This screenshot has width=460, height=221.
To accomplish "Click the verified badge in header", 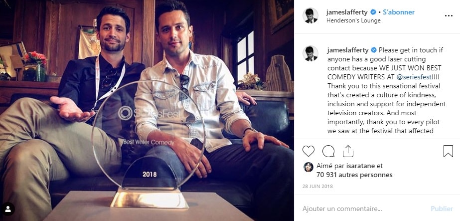I will coord(373,12).
